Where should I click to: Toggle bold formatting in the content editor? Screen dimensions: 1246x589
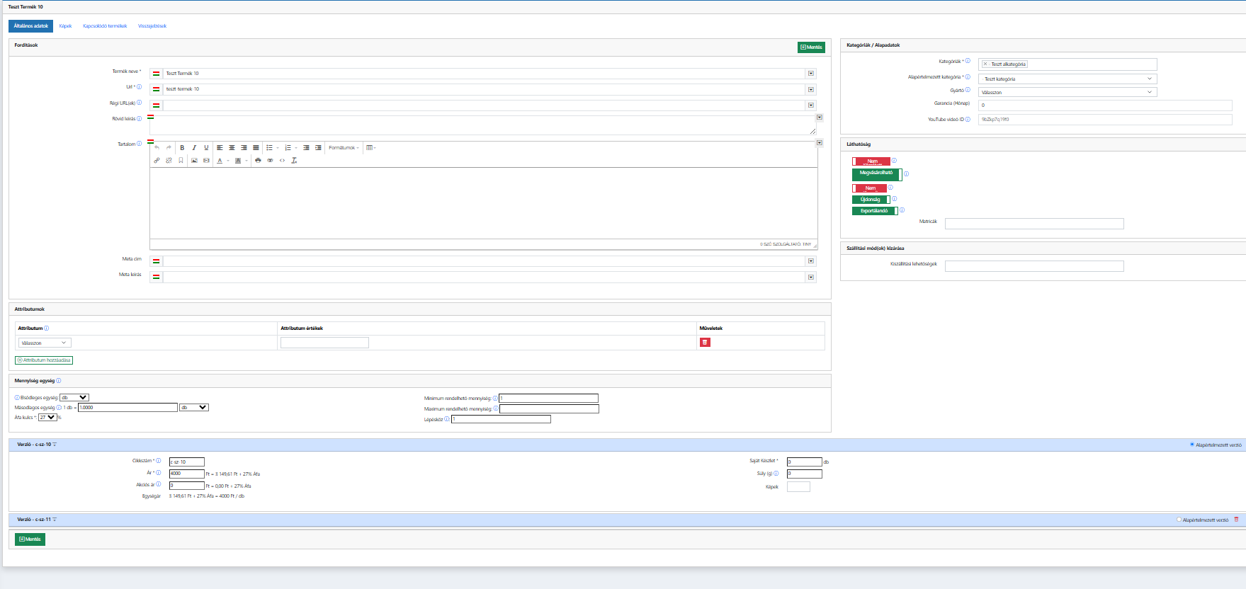click(x=182, y=148)
